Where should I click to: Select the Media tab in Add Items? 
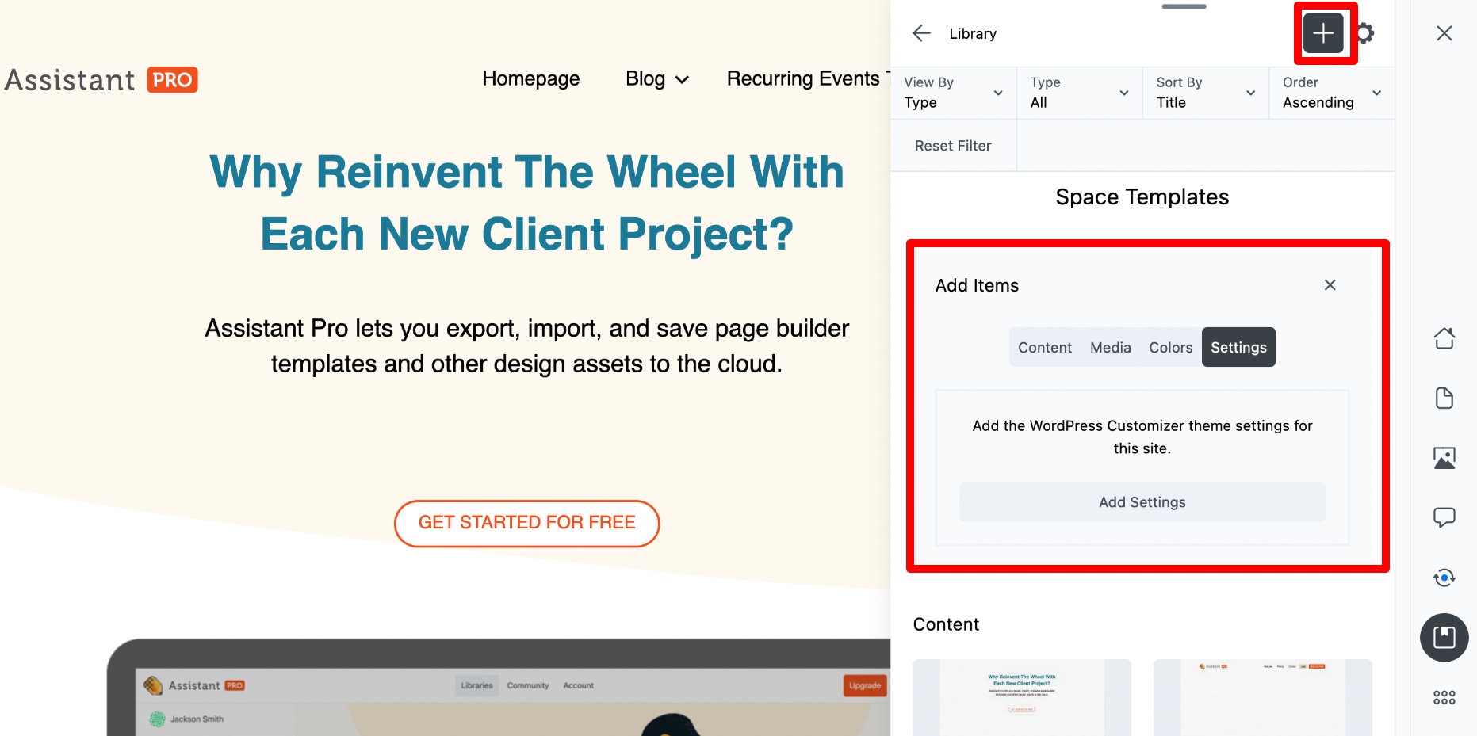(1110, 347)
